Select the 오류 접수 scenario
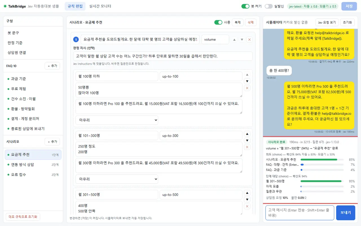The height and width of the screenshot is (226, 361). coord(33,175)
